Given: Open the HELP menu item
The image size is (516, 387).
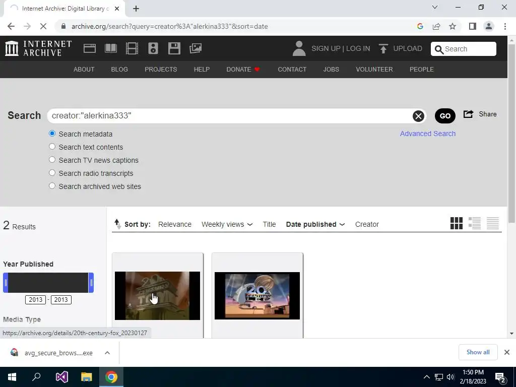Looking at the screenshot, I should [202, 70].
